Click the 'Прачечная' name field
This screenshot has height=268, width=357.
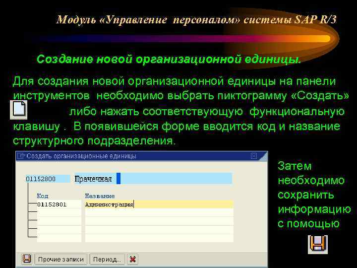pos(153,179)
